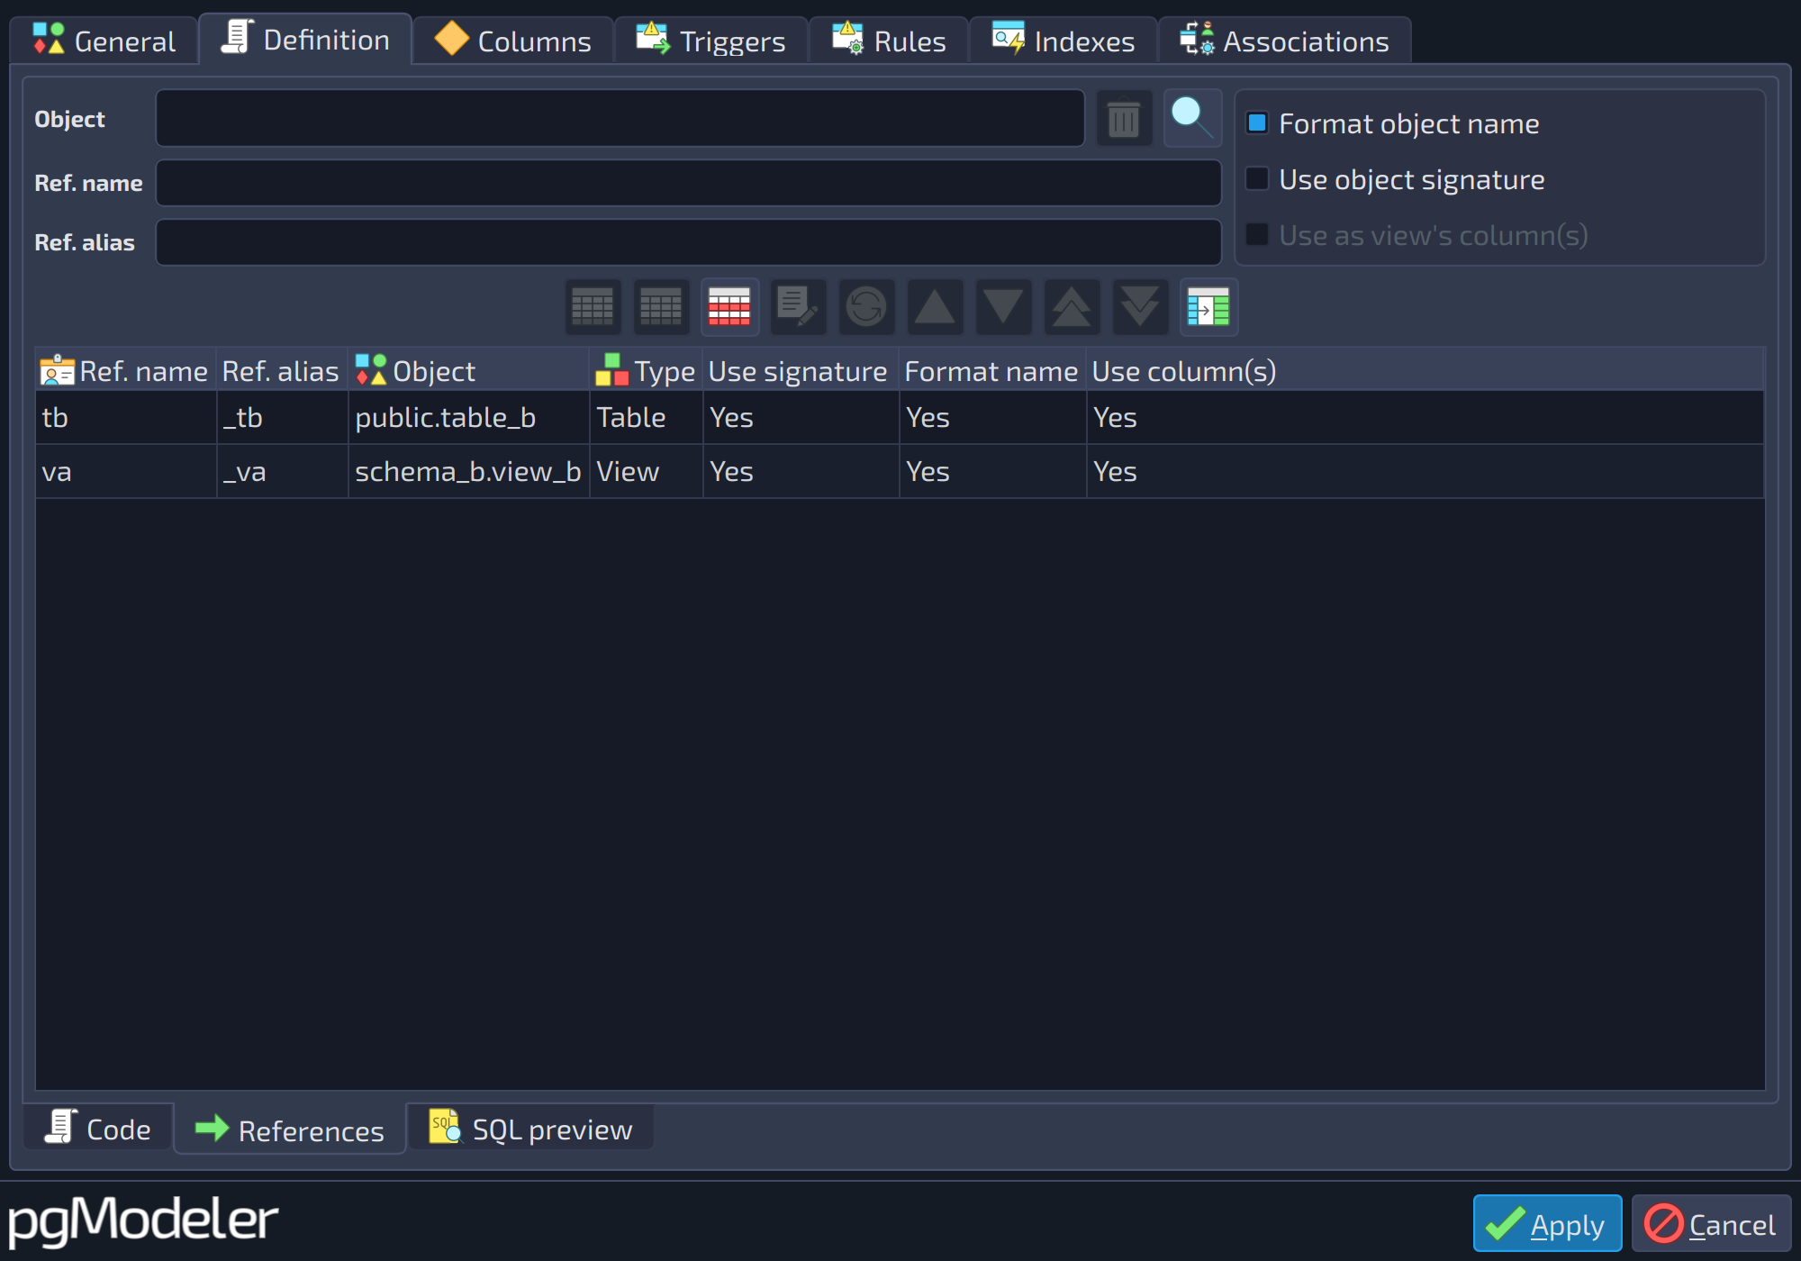Click the 'View' type cell

[x=647, y=472]
